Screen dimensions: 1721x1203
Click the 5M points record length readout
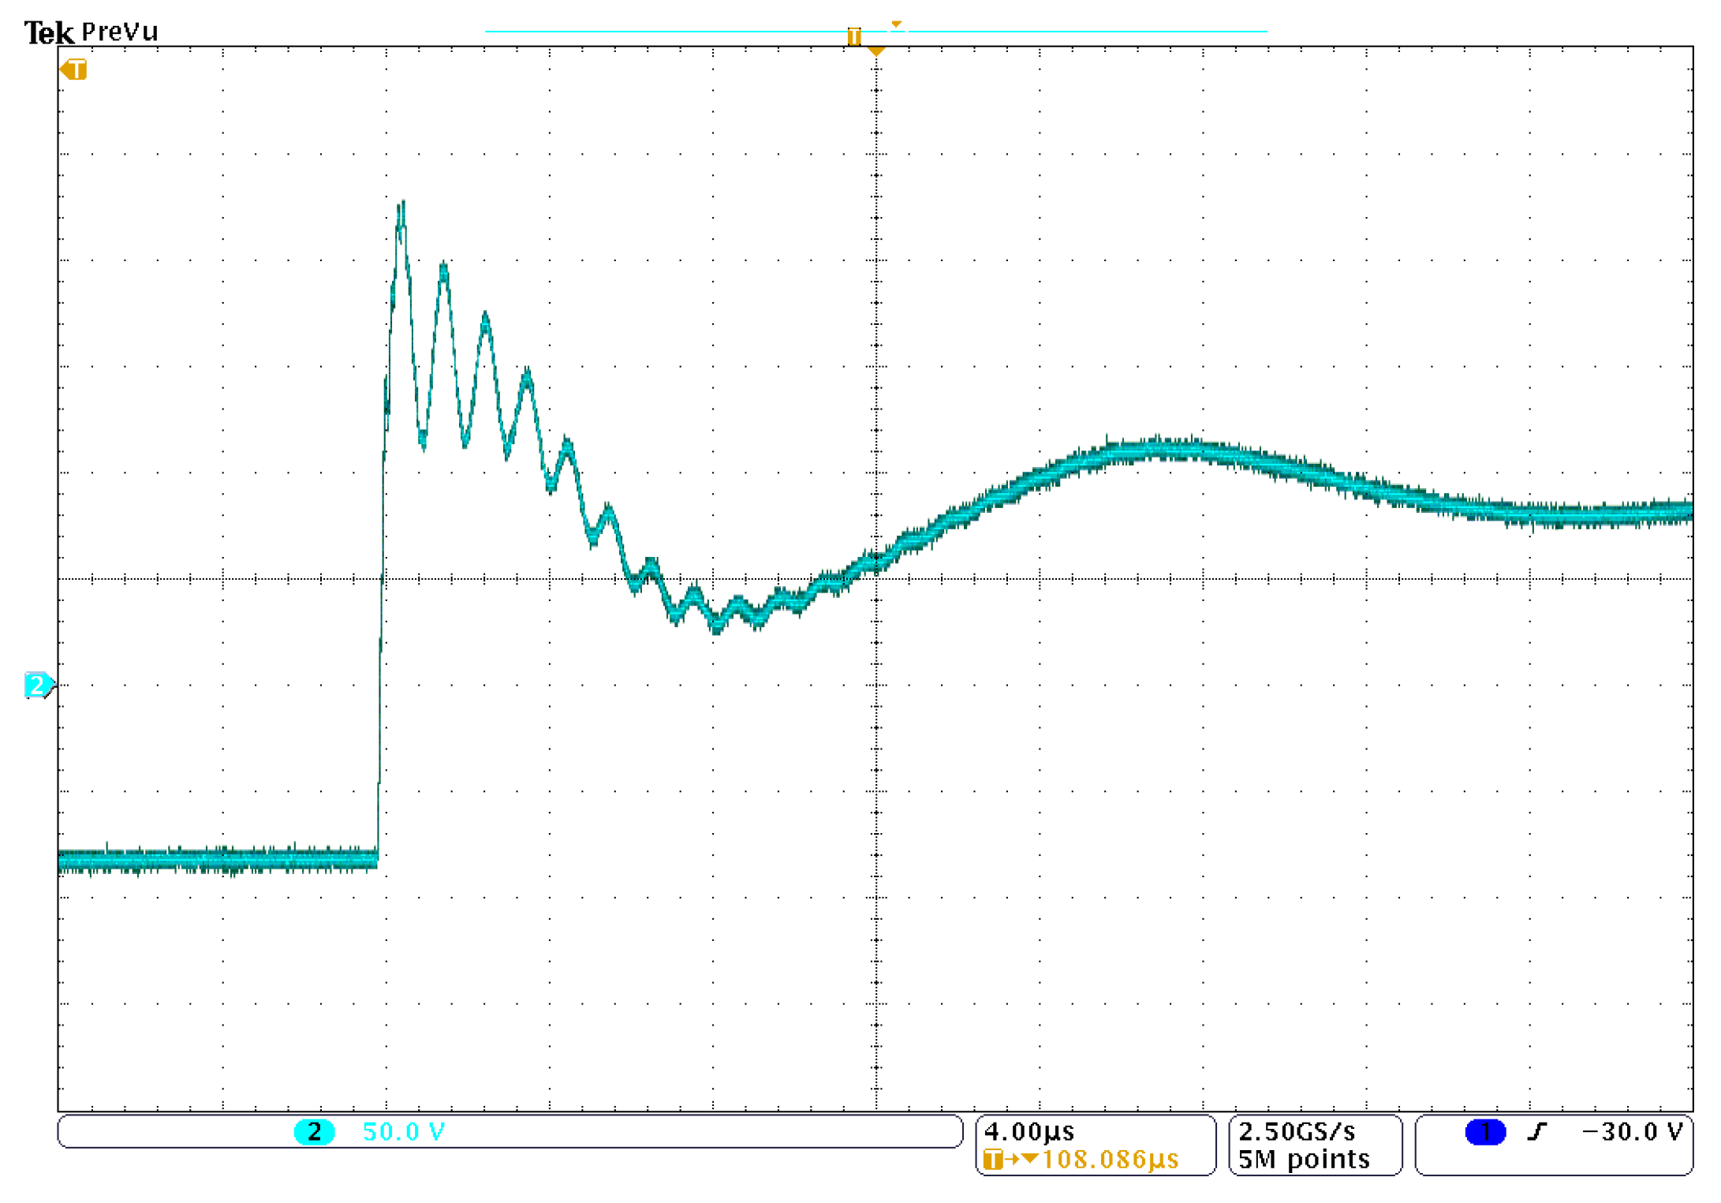tap(1303, 1159)
